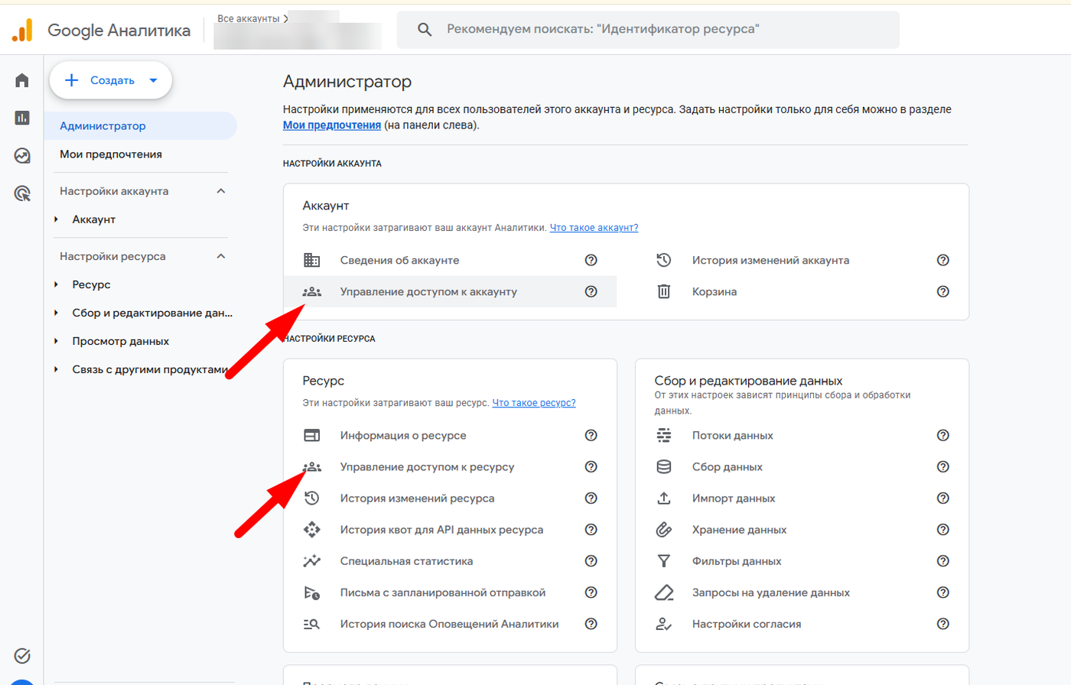
Task: Follow the Что такое ресурс? link
Action: (534, 403)
